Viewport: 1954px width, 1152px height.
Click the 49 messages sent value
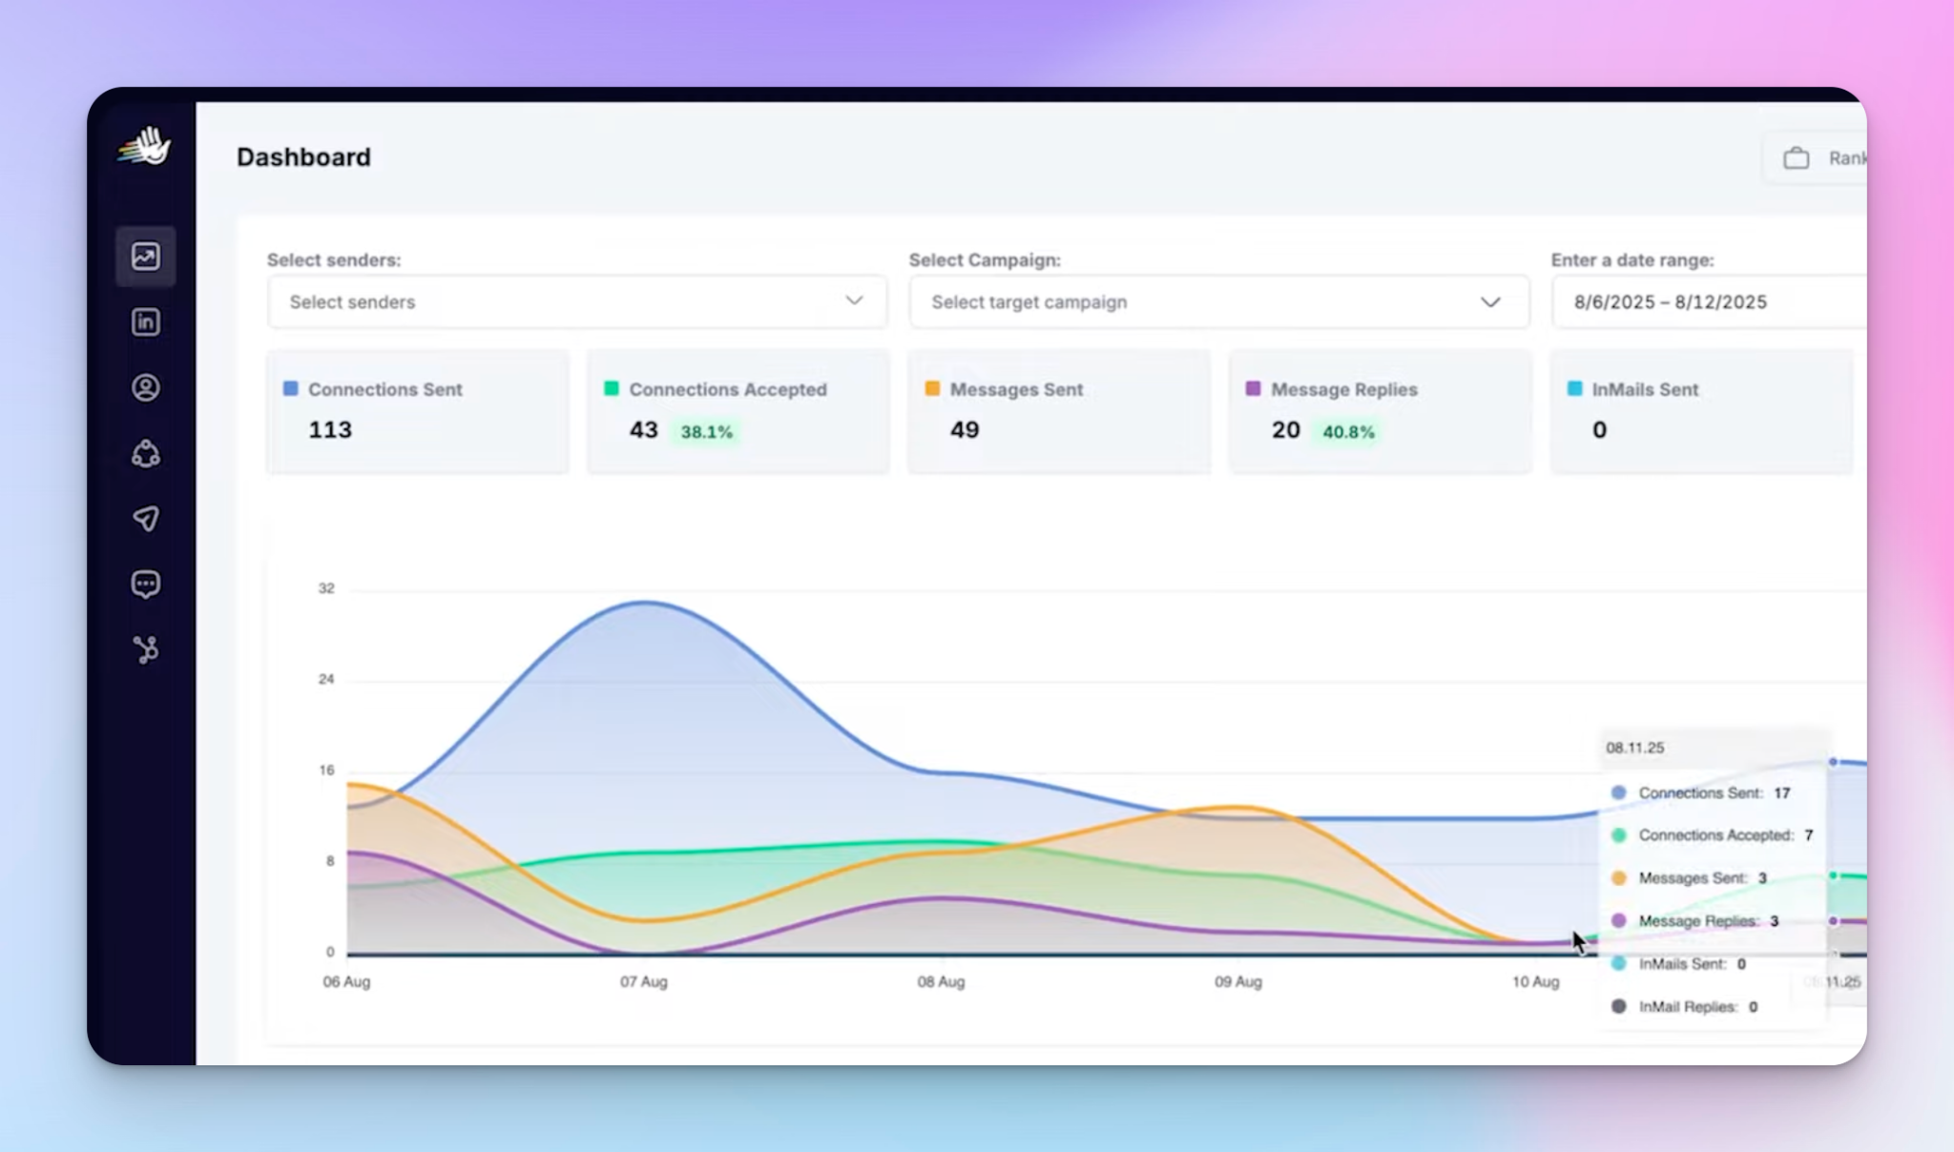[965, 430]
